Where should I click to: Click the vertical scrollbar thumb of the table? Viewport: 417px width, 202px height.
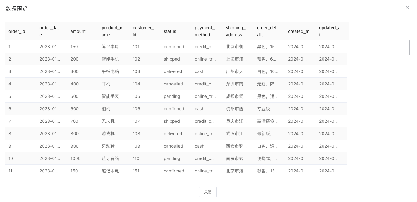coord(410,48)
